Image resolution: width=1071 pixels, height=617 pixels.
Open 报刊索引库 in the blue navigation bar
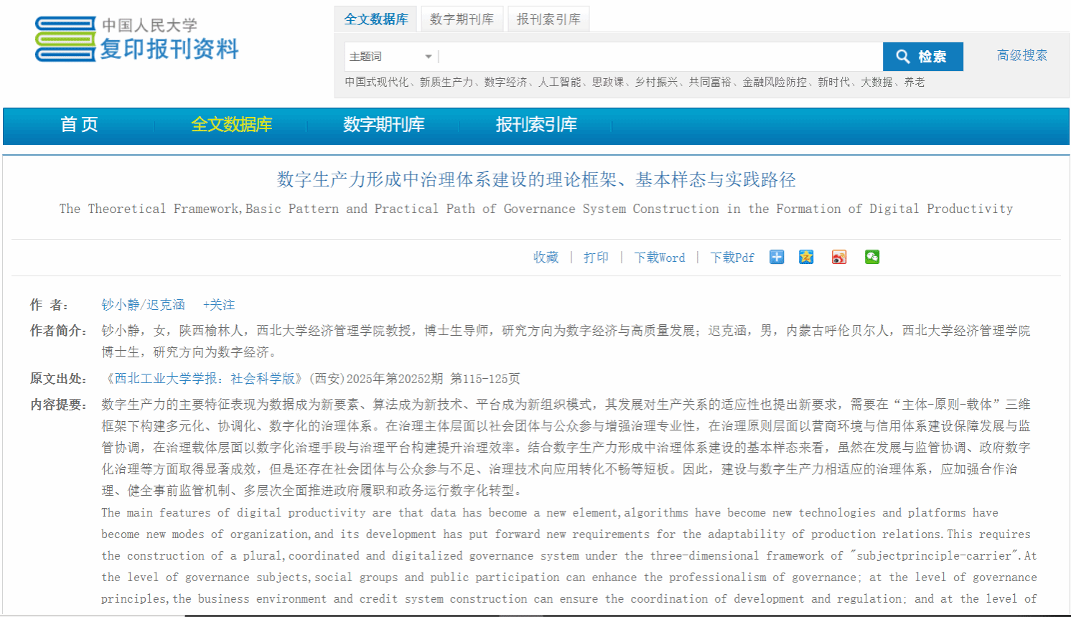535,125
